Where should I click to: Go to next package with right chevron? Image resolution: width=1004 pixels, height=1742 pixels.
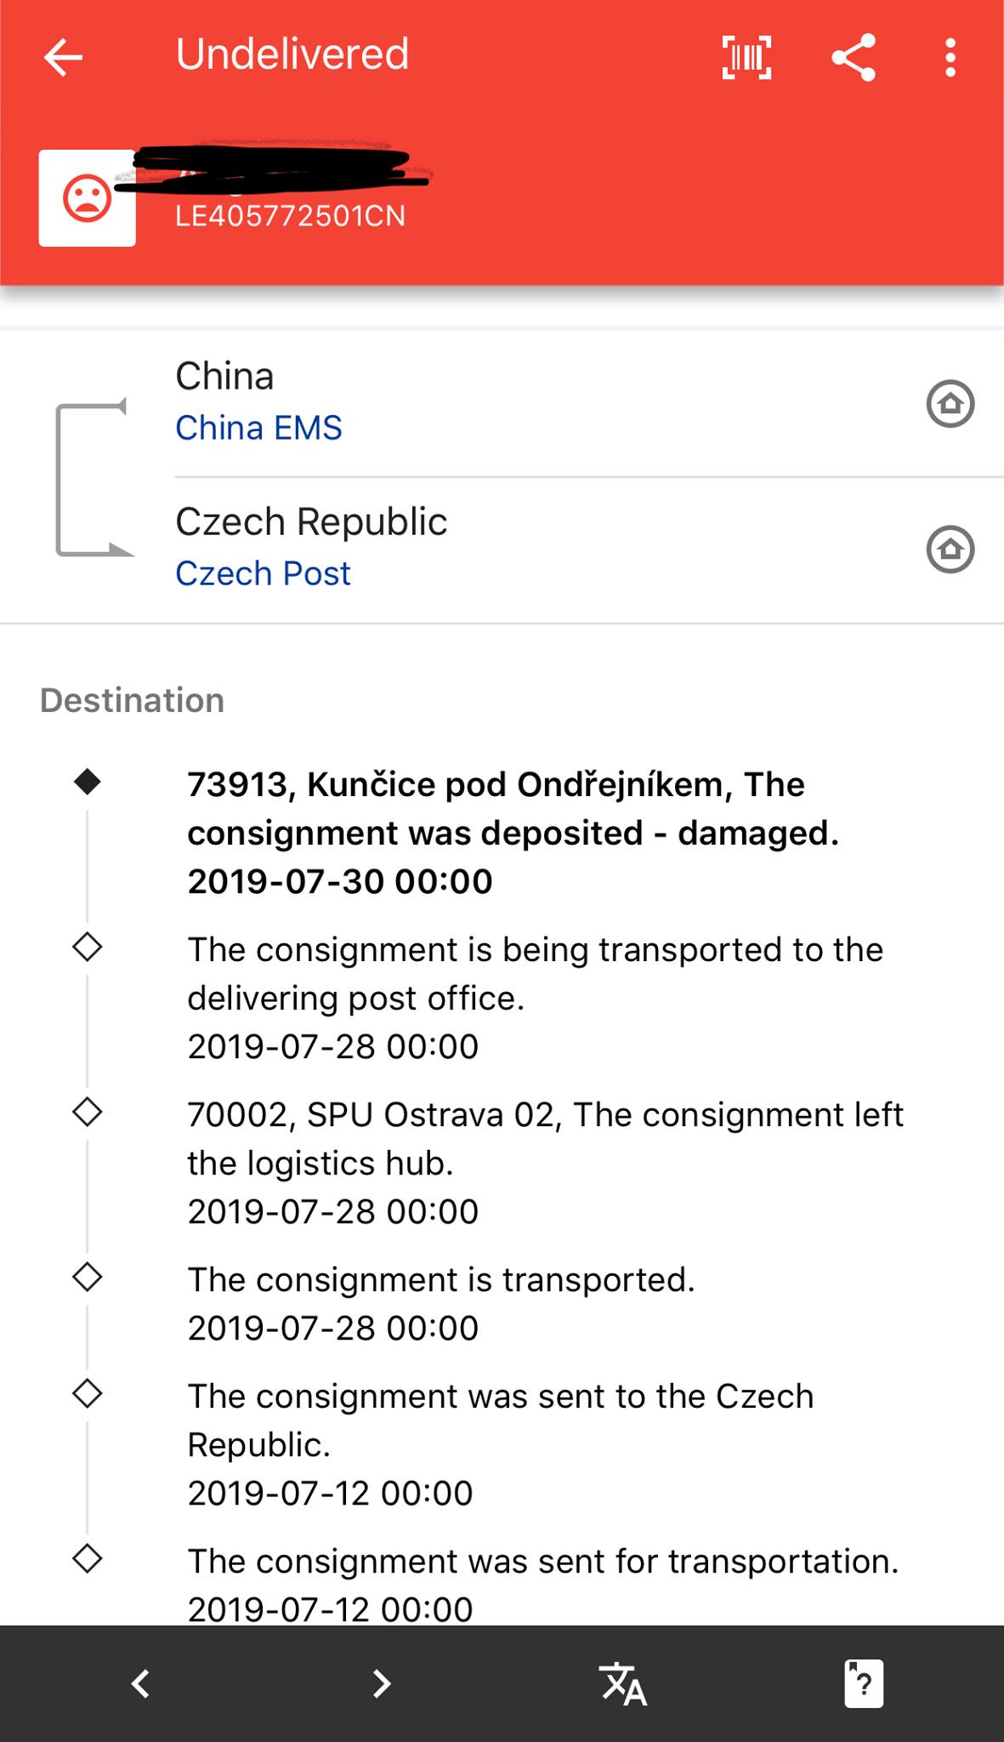(382, 1683)
